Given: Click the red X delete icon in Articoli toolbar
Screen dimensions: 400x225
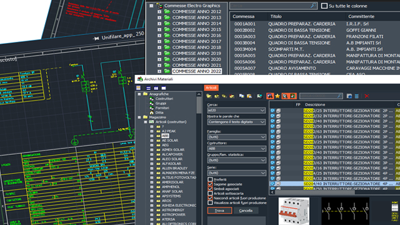Looking at the screenshot, I should tap(367, 96).
